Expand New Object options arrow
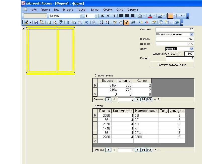Image resolution: width=202 pixels, height=164 pixels. [171, 22]
